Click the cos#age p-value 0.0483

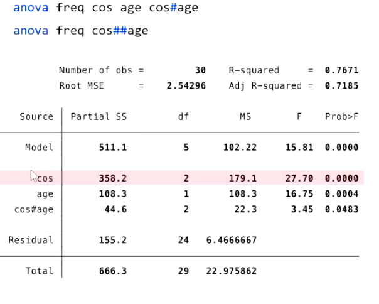[341, 209]
